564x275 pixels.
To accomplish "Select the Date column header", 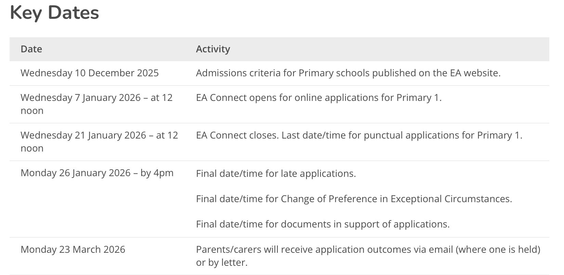I will pyautogui.click(x=31, y=49).
